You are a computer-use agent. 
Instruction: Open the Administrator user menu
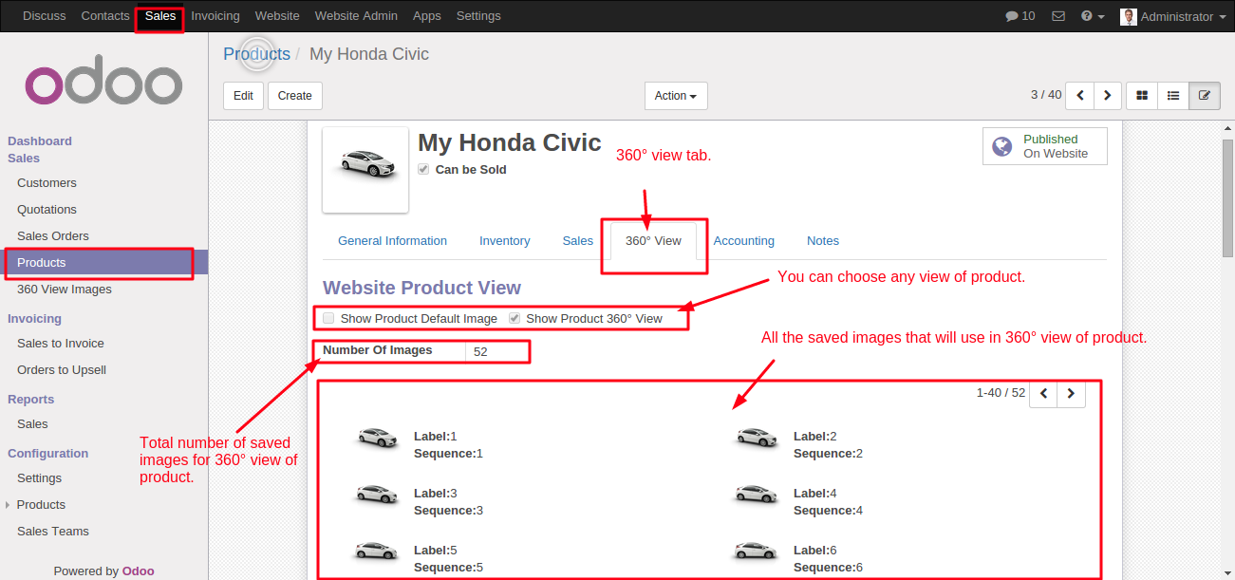click(x=1173, y=16)
